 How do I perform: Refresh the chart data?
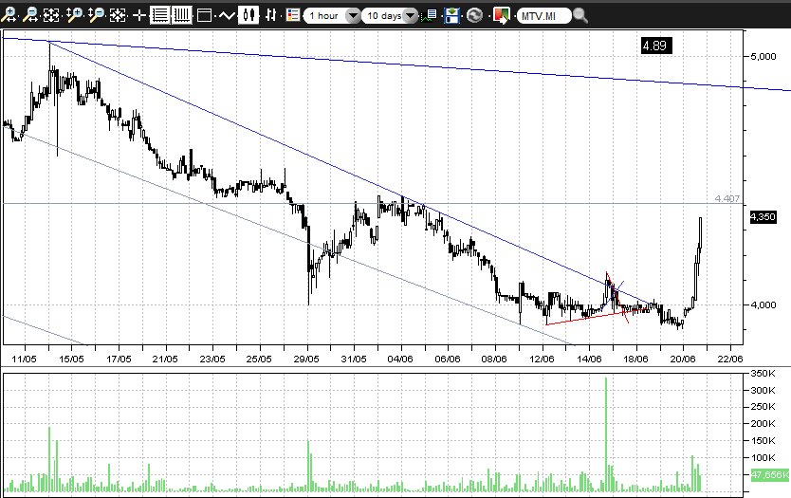point(474,15)
